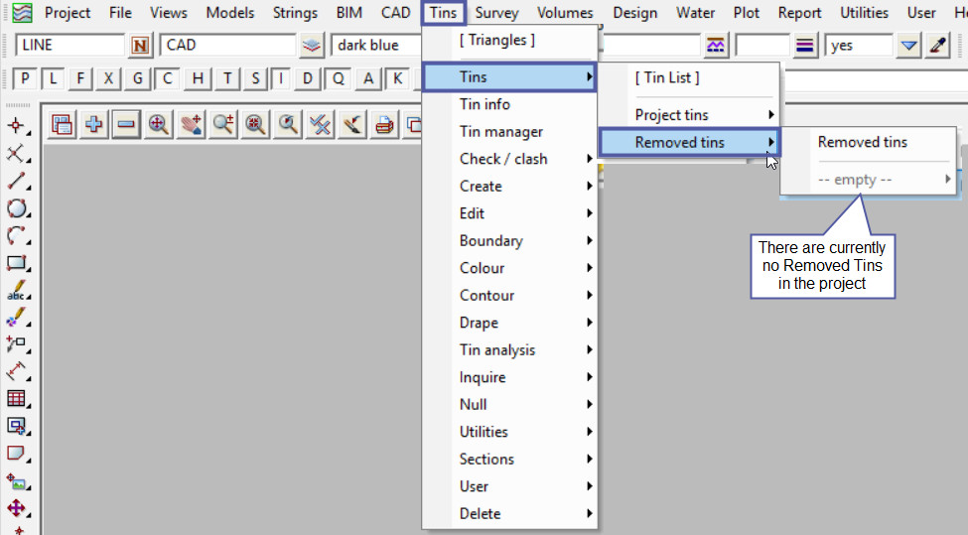Click the paintbrush redraw icon
Image resolution: width=968 pixels, height=535 pixels.
352,125
